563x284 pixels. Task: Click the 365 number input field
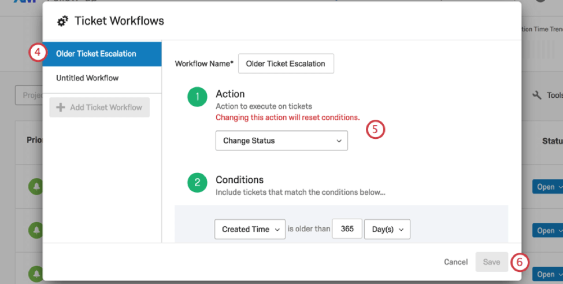(x=347, y=229)
